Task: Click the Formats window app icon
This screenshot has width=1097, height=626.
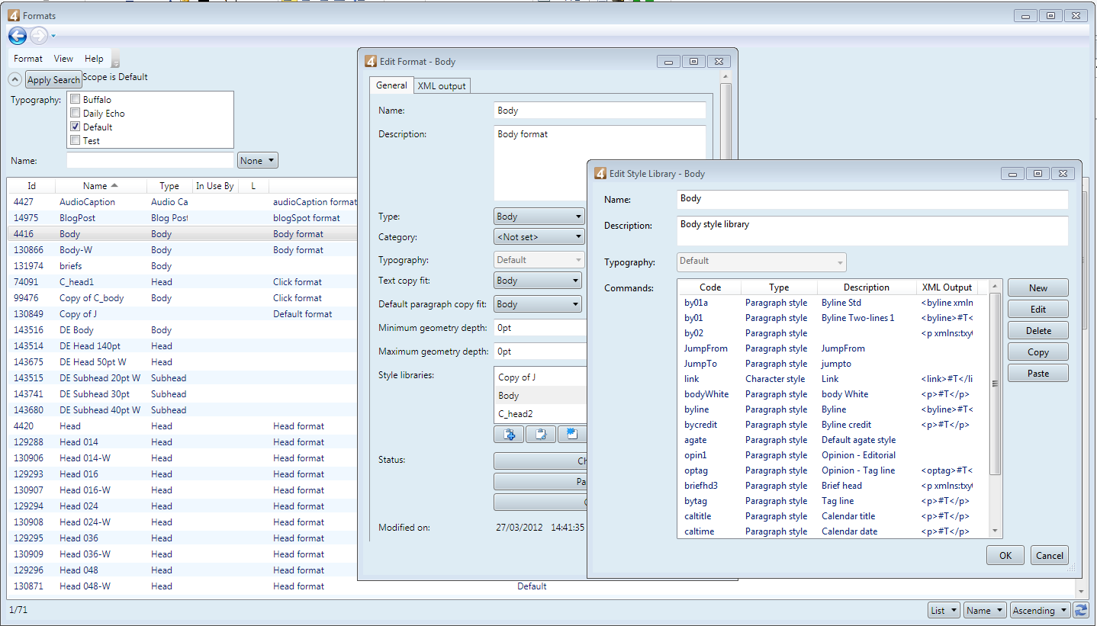Action: pyautogui.click(x=14, y=15)
